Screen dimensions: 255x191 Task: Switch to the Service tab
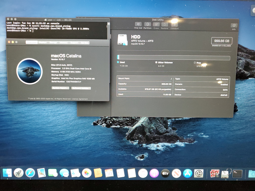(x=84, y=43)
